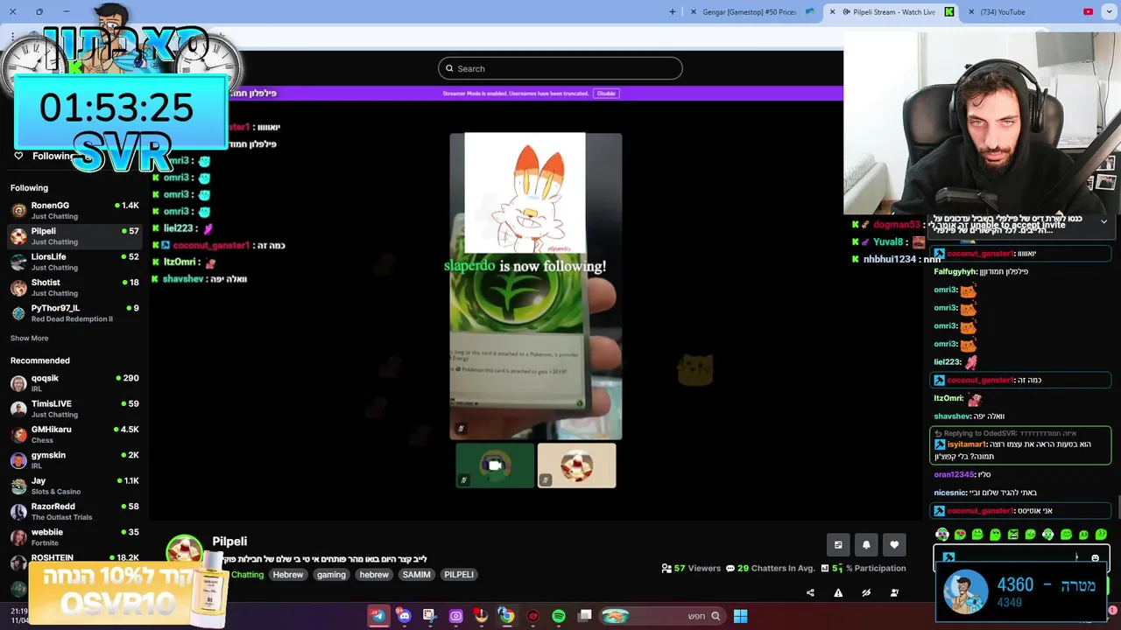The image size is (1121, 630).
Task: Open Spotify from the taskbar
Action: (559, 616)
